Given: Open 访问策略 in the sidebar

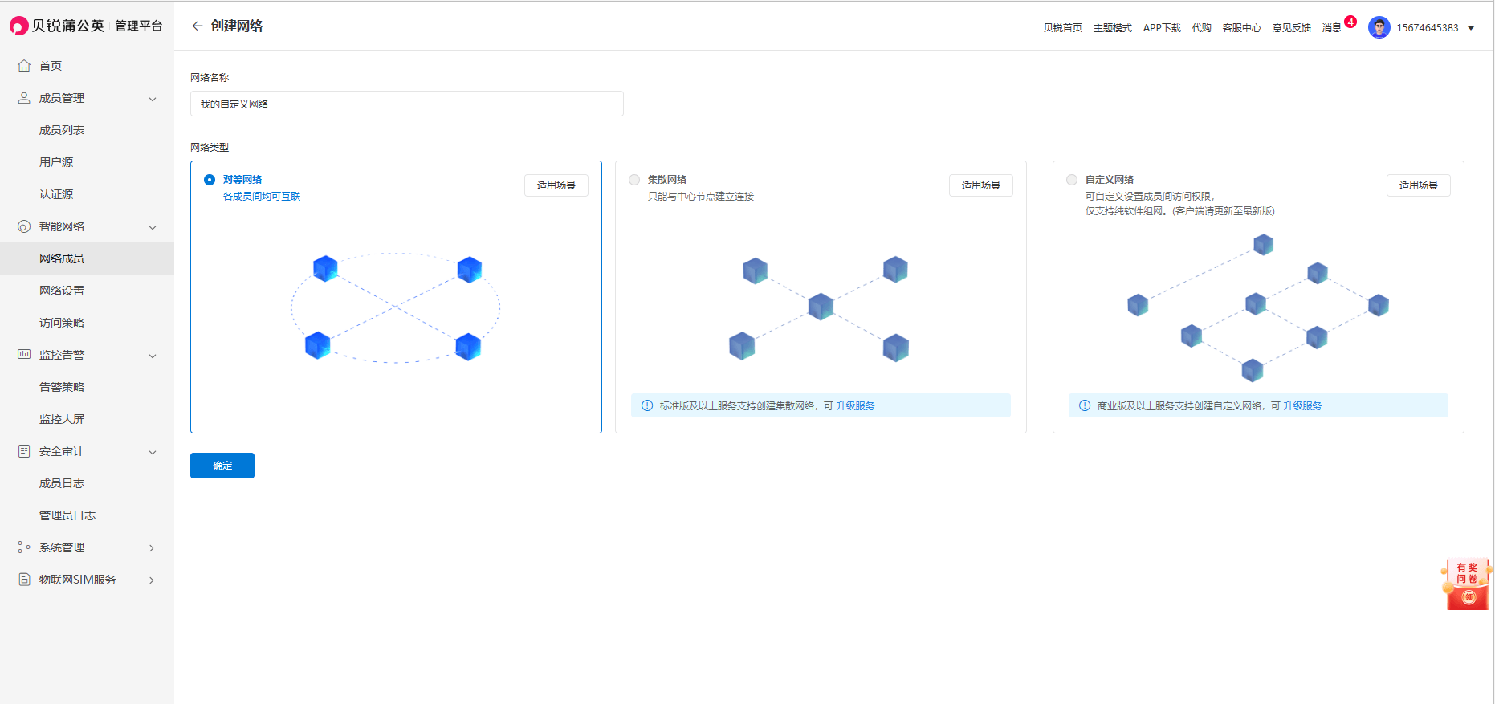Looking at the screenshot, I should point(62,323).
